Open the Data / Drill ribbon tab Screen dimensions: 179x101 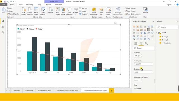pos(58,5)
